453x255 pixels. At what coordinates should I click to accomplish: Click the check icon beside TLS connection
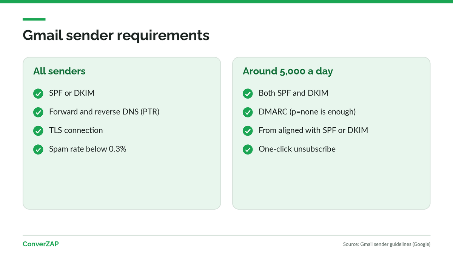coord(38,131)
